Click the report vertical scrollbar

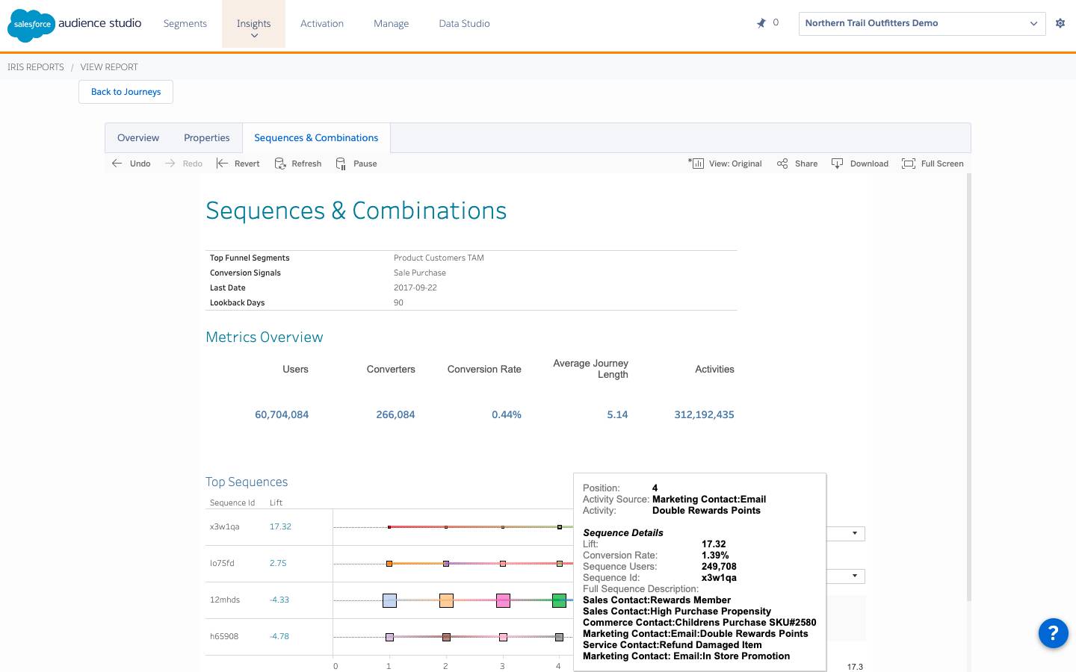[x=968, y=387]
